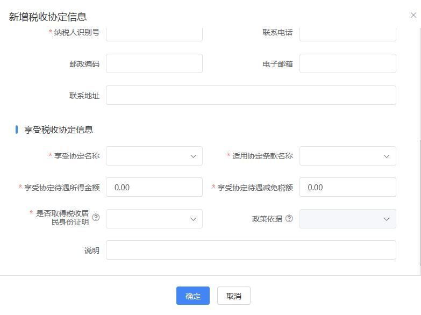Focus the 纳税人识别号 input field
This screenshot has height=315, width=421.
coord(154,34)
